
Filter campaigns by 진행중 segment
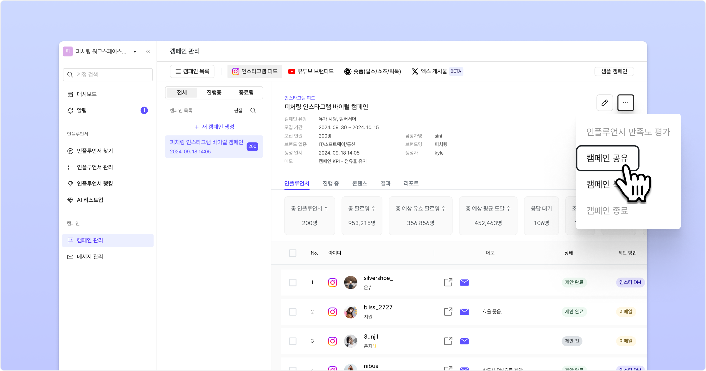pos(214,92)
